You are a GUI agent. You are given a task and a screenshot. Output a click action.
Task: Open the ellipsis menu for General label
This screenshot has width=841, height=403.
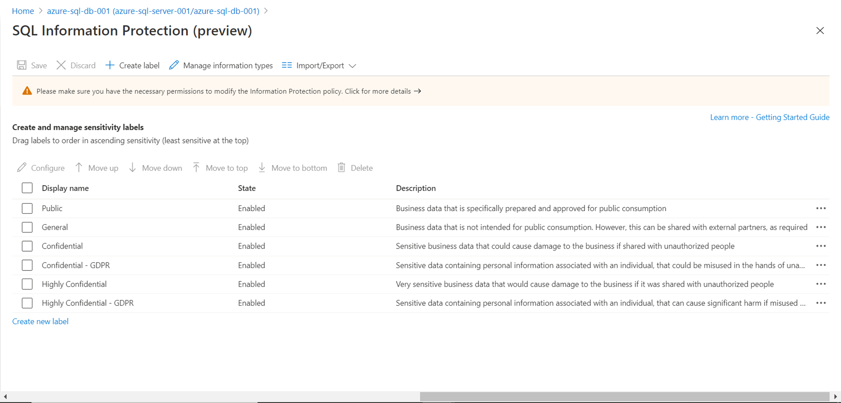(x=821, y=227)
